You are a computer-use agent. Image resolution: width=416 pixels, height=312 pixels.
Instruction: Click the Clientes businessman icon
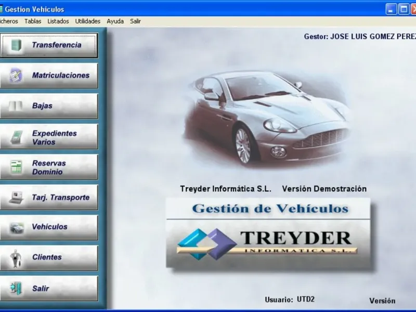point(16,258)
